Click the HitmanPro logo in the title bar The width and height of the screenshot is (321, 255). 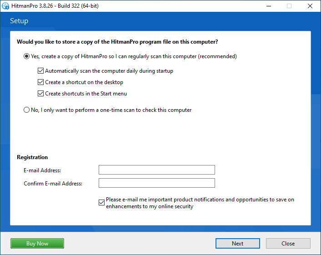5,6
